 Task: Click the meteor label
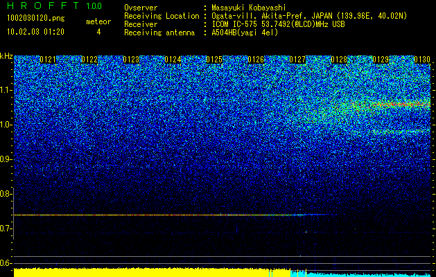tap(98, 21)
